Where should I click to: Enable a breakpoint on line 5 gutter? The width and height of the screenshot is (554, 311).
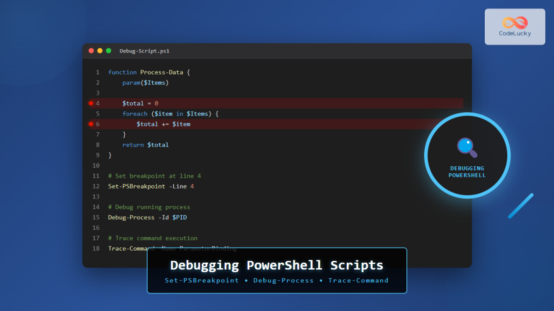tap(91, 113)
